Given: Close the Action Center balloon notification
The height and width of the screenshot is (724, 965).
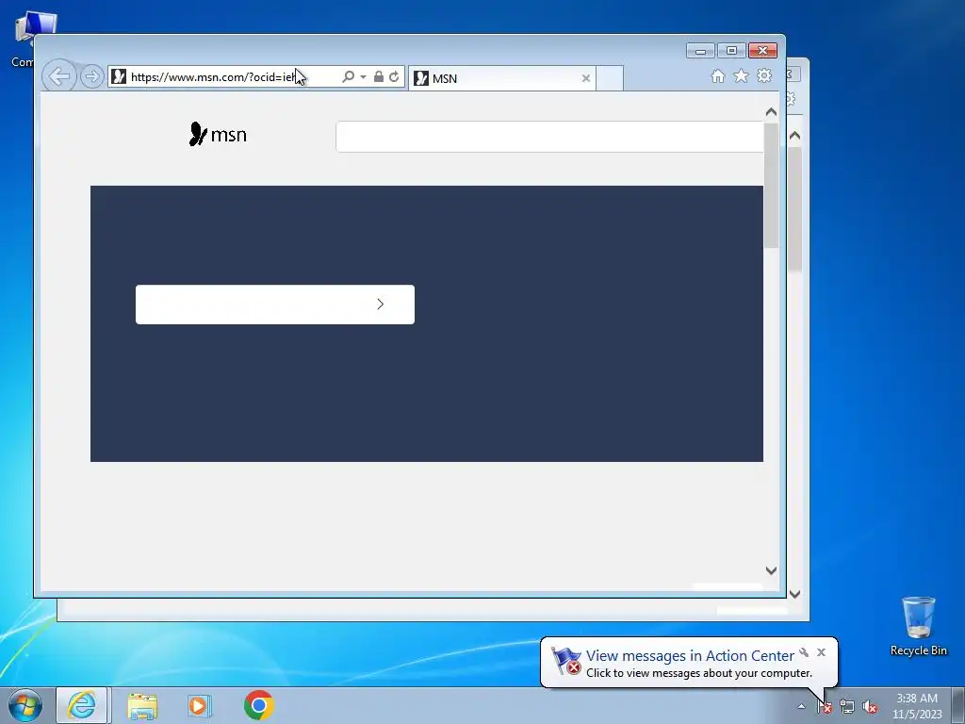Looking at the screenshot, I should click(821, 652).
